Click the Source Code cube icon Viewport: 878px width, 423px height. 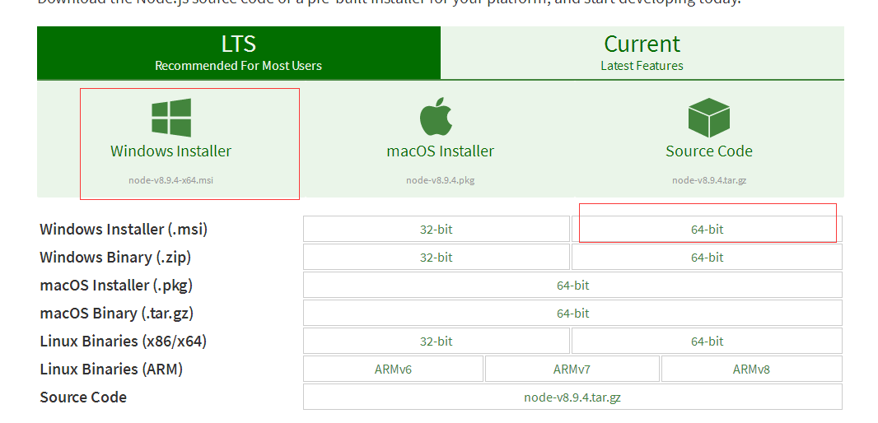pos(709,118)
